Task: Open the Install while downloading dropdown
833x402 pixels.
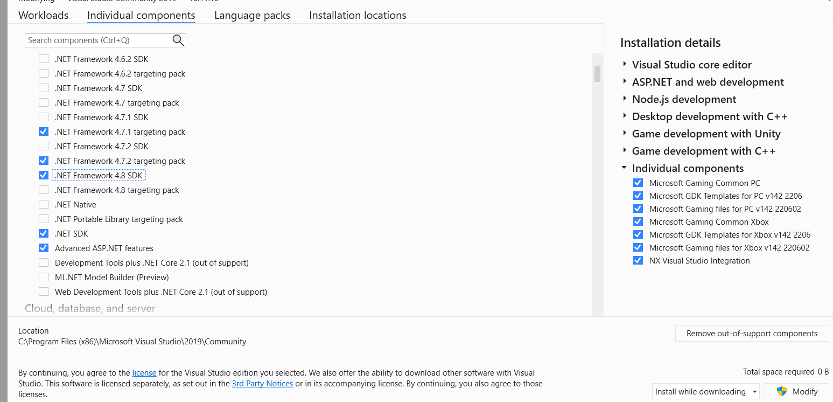Action: pos(706,392)
